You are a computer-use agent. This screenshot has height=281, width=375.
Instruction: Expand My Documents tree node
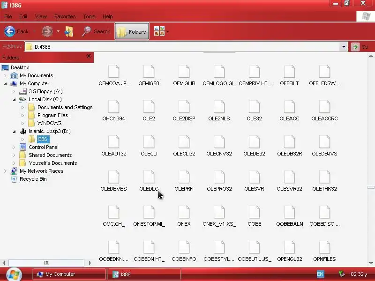[x=5, y=75]
